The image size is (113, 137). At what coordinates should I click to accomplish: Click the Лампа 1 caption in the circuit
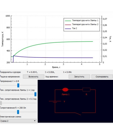65,94
